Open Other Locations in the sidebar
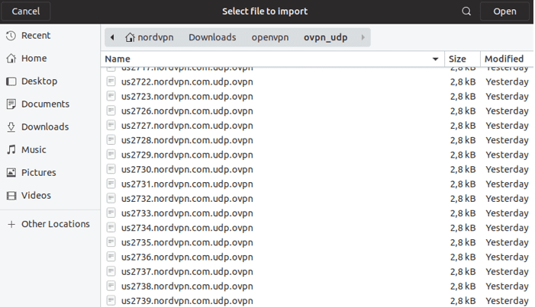Image resolution: width=535 pixels, height=307 pixels. [56, 224]
